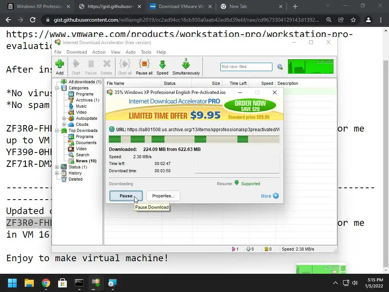Viewport: 389px width, 292px height.
Task: Click the Properties... button
Action: (163, 196)
